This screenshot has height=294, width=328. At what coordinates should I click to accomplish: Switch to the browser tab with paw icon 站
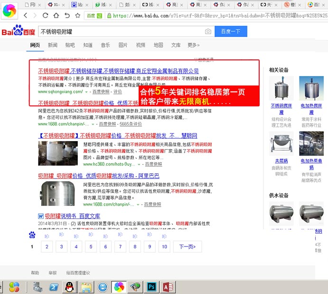(80, 5)
